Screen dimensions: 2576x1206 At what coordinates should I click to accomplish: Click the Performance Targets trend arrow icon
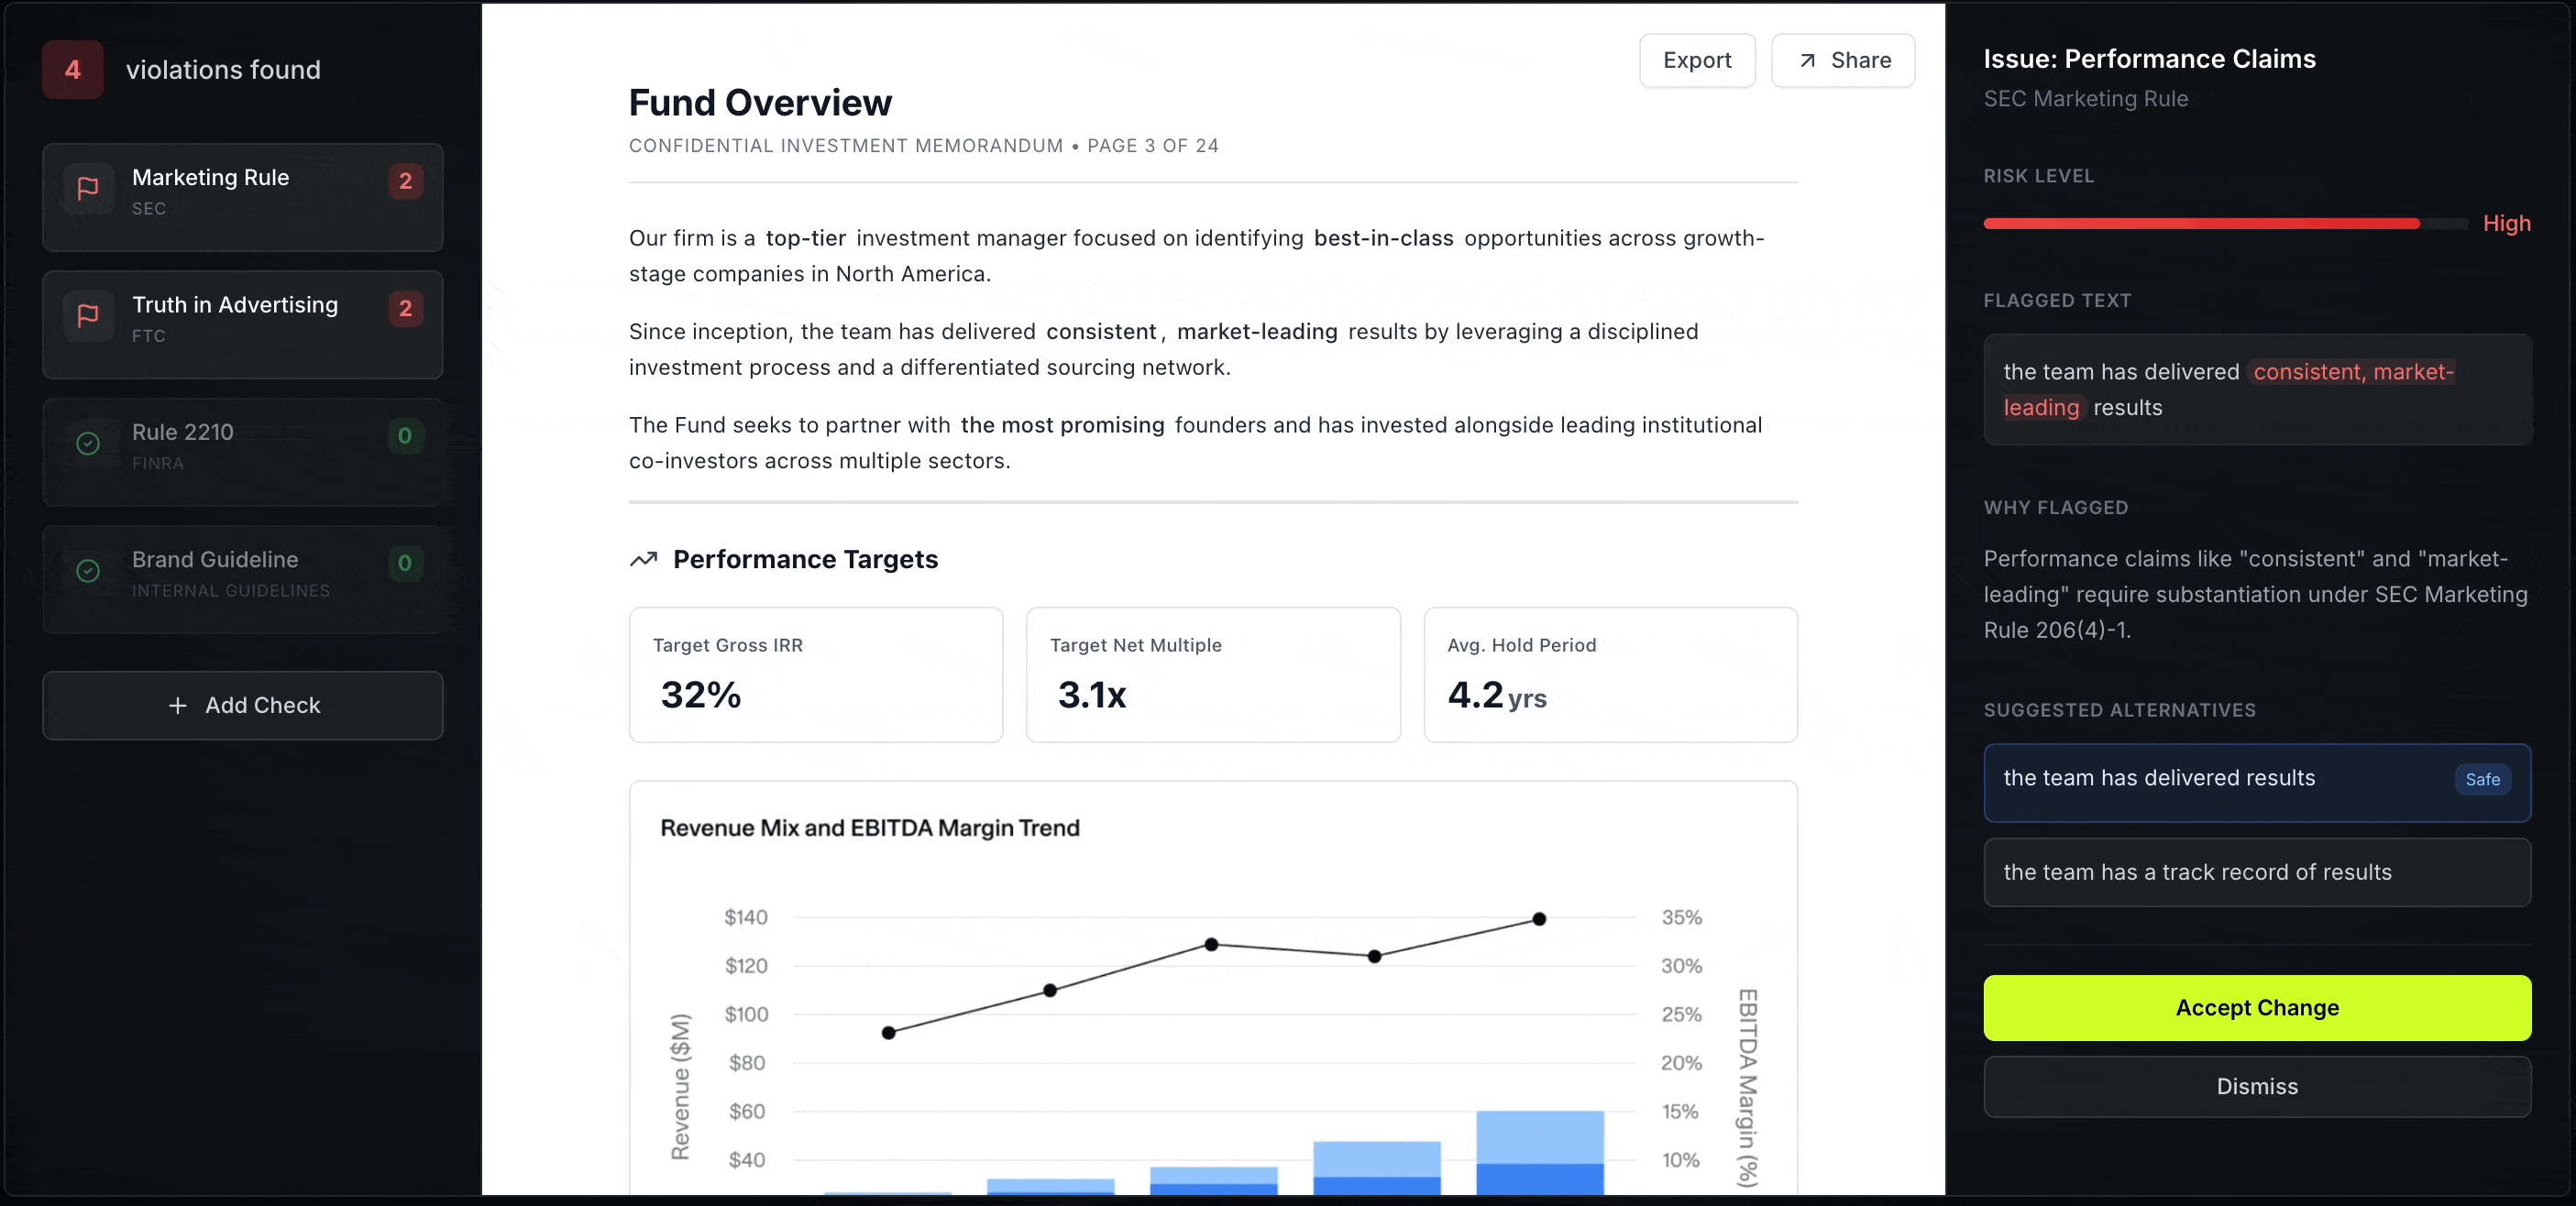[643, 559]
